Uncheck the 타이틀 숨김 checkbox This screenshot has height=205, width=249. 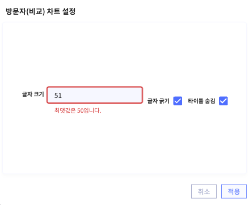coord(223,101)
